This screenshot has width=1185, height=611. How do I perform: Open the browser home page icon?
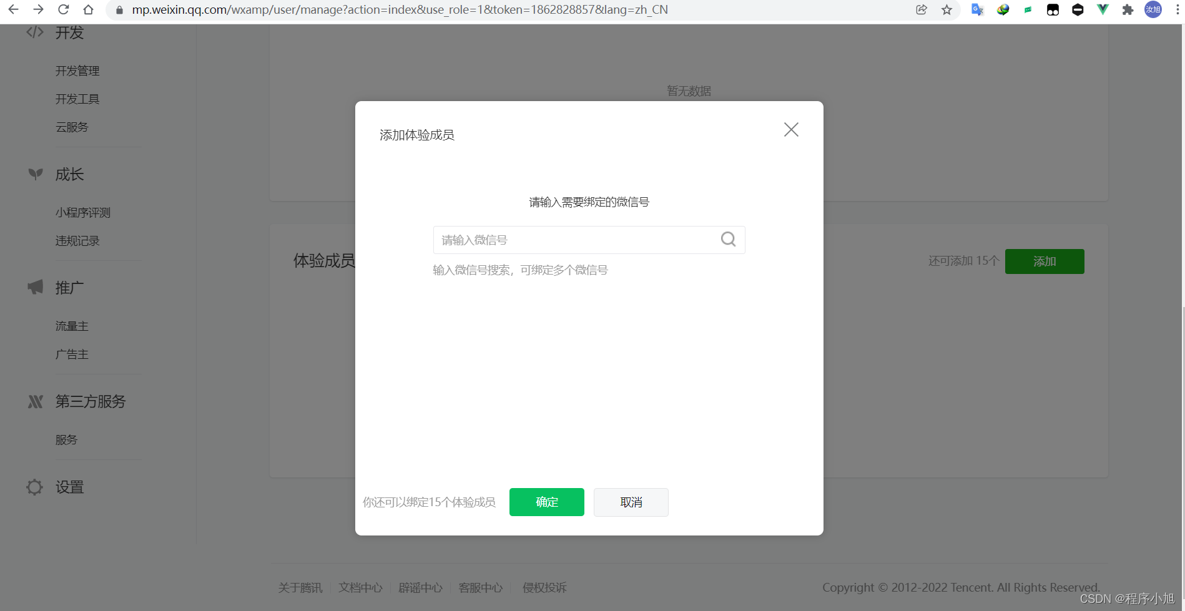(x=88, y=9)
